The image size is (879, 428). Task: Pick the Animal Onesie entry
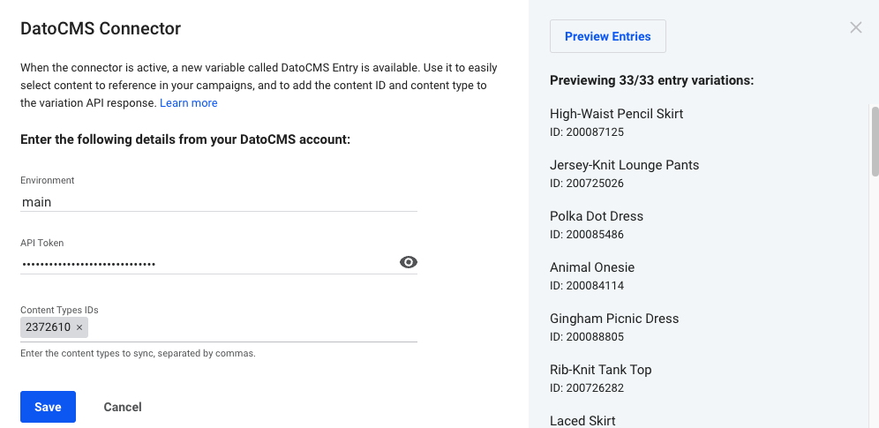pyautogui.click(x=592, y=275)
